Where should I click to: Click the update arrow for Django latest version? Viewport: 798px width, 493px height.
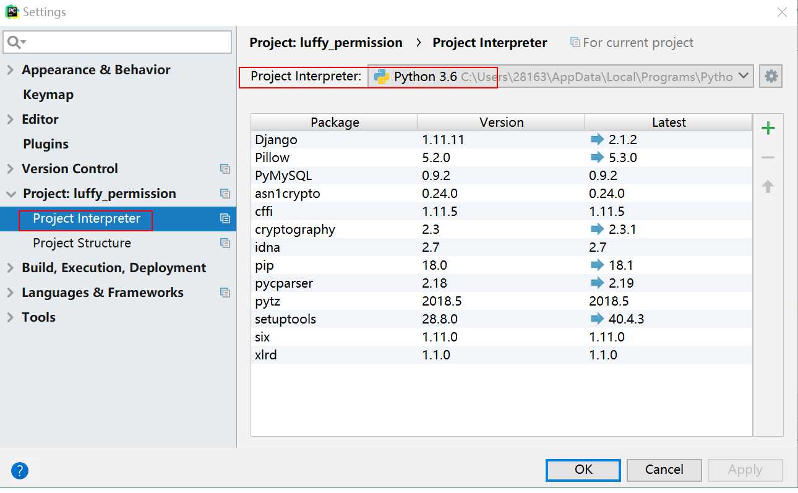(x=597, y=140)
